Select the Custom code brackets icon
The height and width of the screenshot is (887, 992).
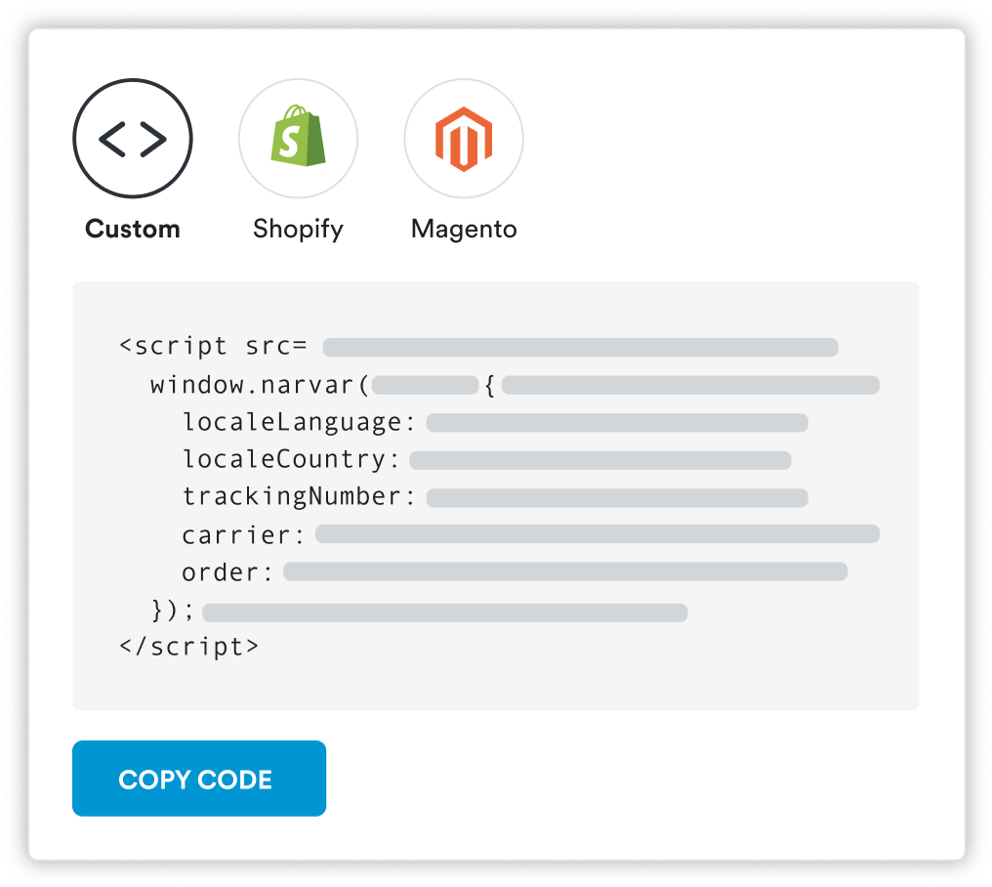pos(133,140)
